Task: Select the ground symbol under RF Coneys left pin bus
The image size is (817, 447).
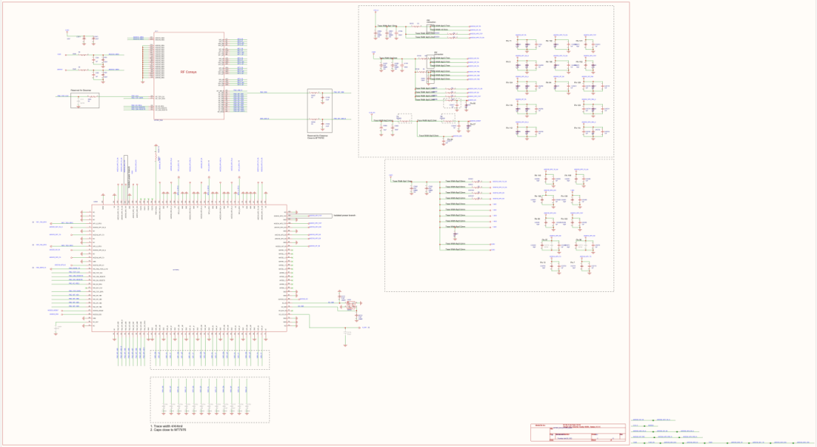Action: 142,82
